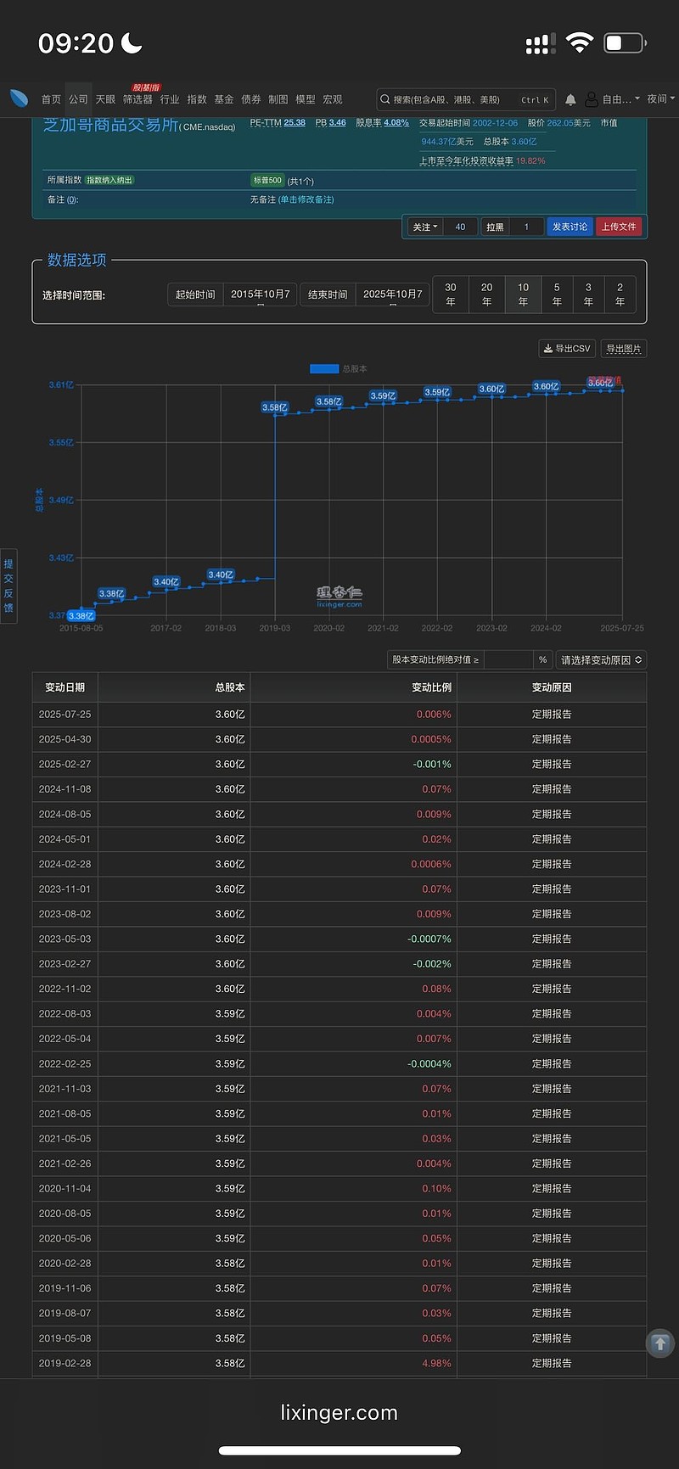Focus the 股本变动比例绝对值 percent input
Screen dimensions: 679x1469
pos(508,659)
